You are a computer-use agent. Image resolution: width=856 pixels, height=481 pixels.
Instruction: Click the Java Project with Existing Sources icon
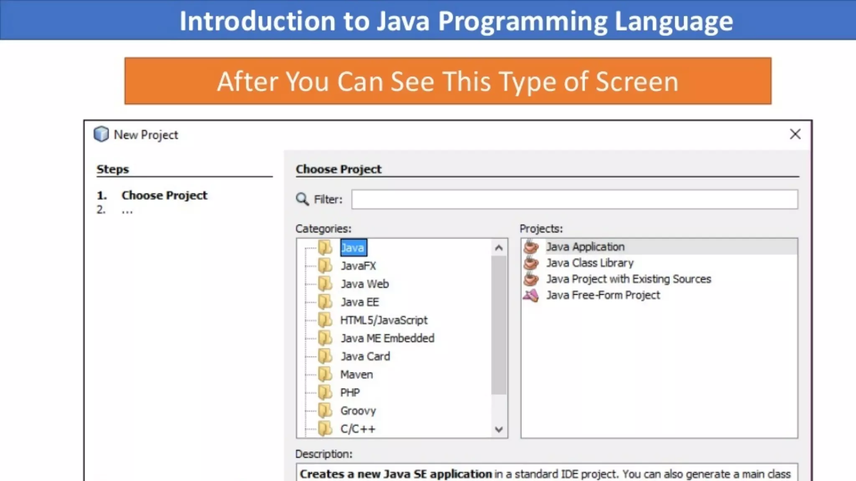pos(531,279)
